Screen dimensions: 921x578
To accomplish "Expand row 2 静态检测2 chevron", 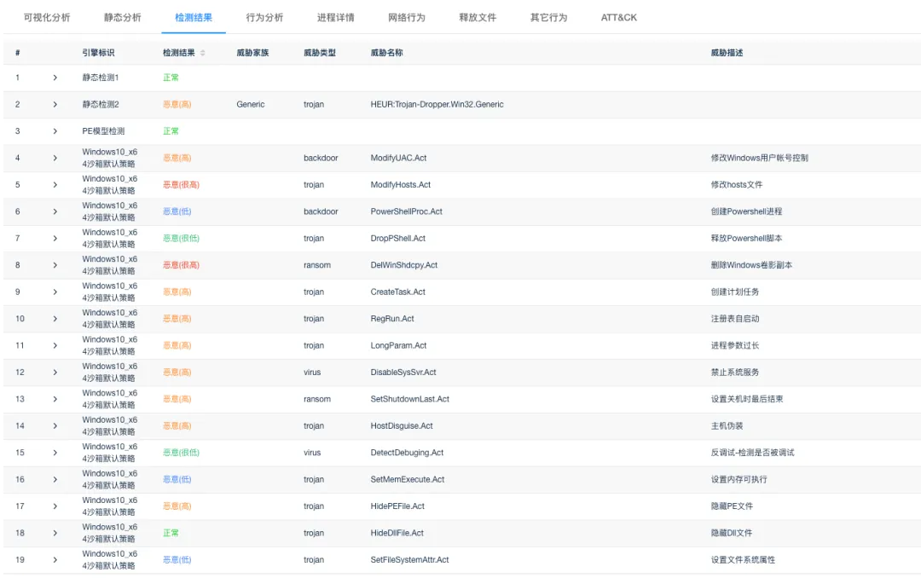I will coord(55,105).
